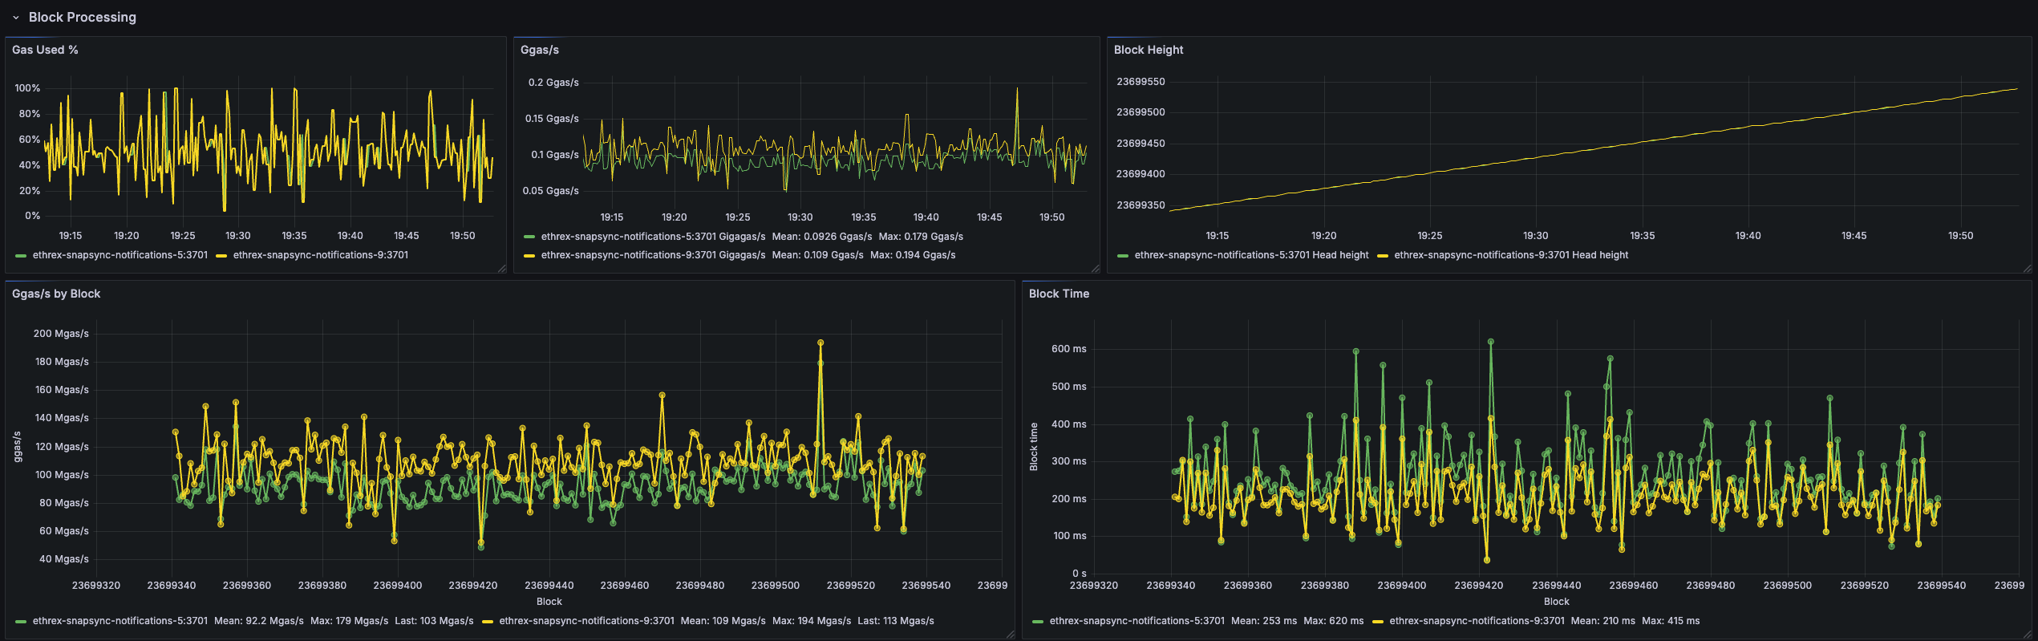Click resize handle of the Ggas/s panel

click(1095, 269)
